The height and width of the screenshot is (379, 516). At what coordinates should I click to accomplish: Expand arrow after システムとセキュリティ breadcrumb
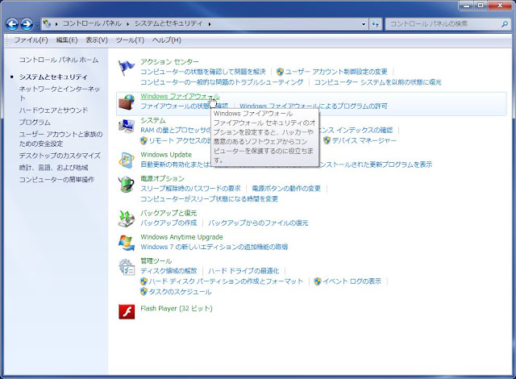(210, 24)
